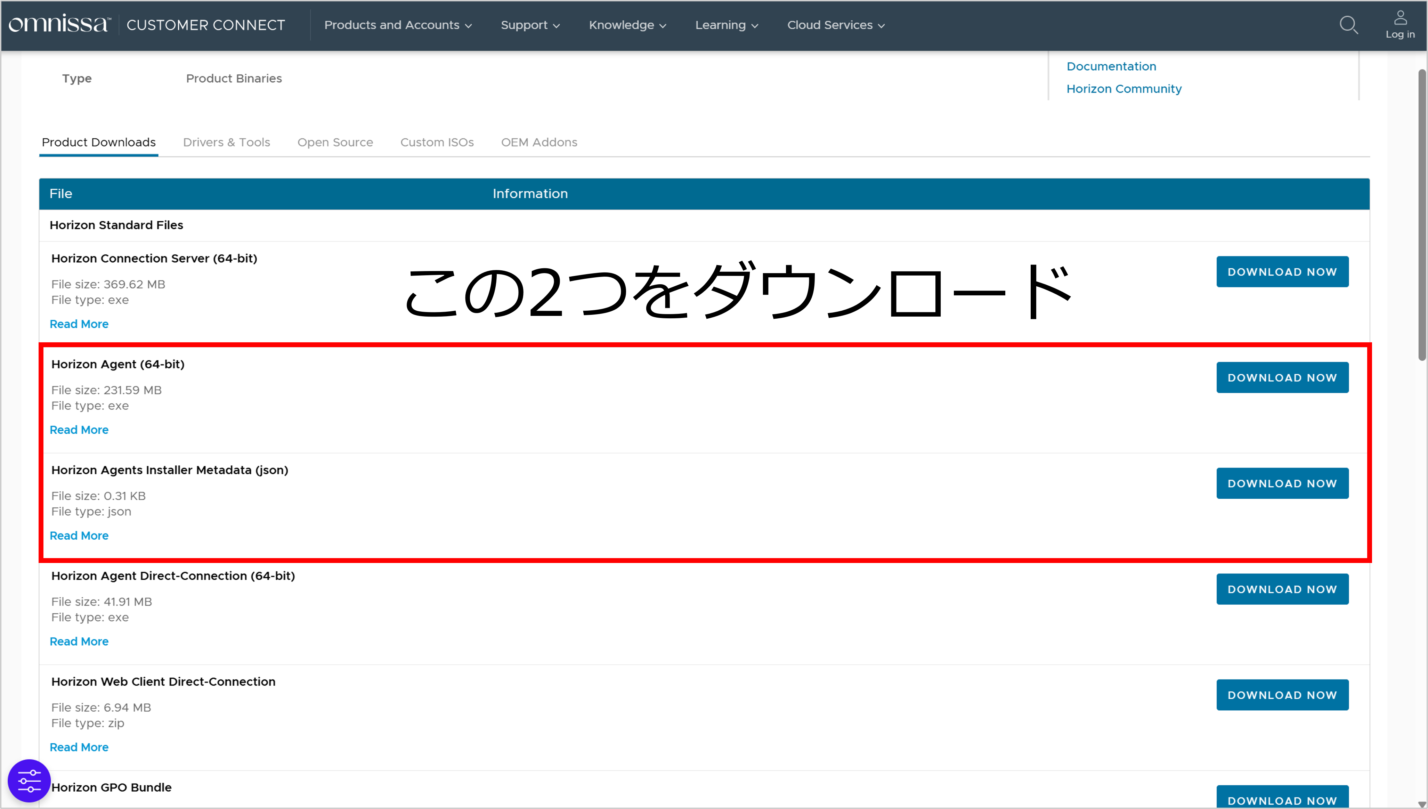Expand the Support menu
Screen dimensions: 1428x809
(530, 25)
